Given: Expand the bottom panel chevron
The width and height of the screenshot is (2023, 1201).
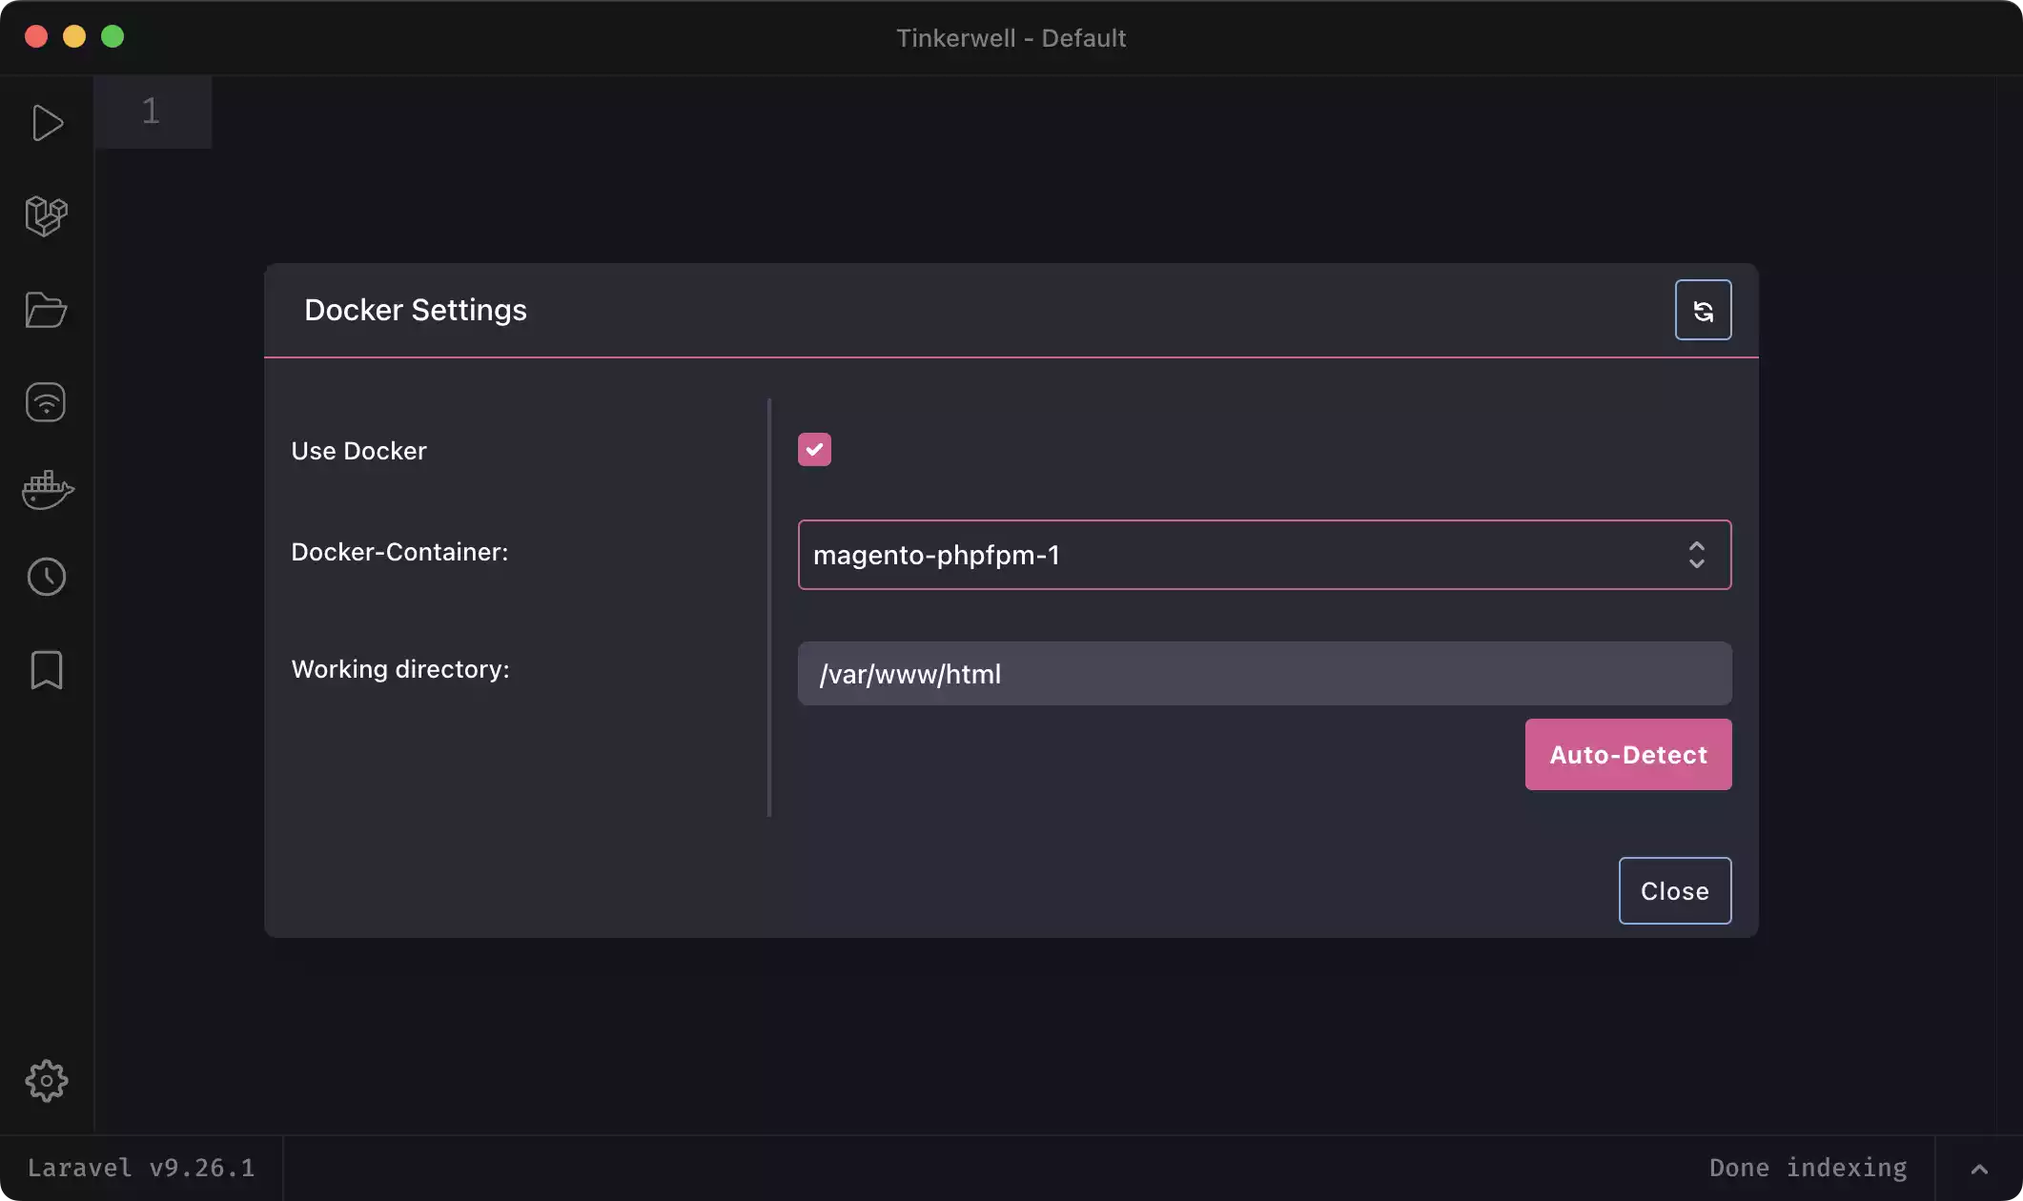Looking at the screenshot, I should [x=1979, y=1169].
